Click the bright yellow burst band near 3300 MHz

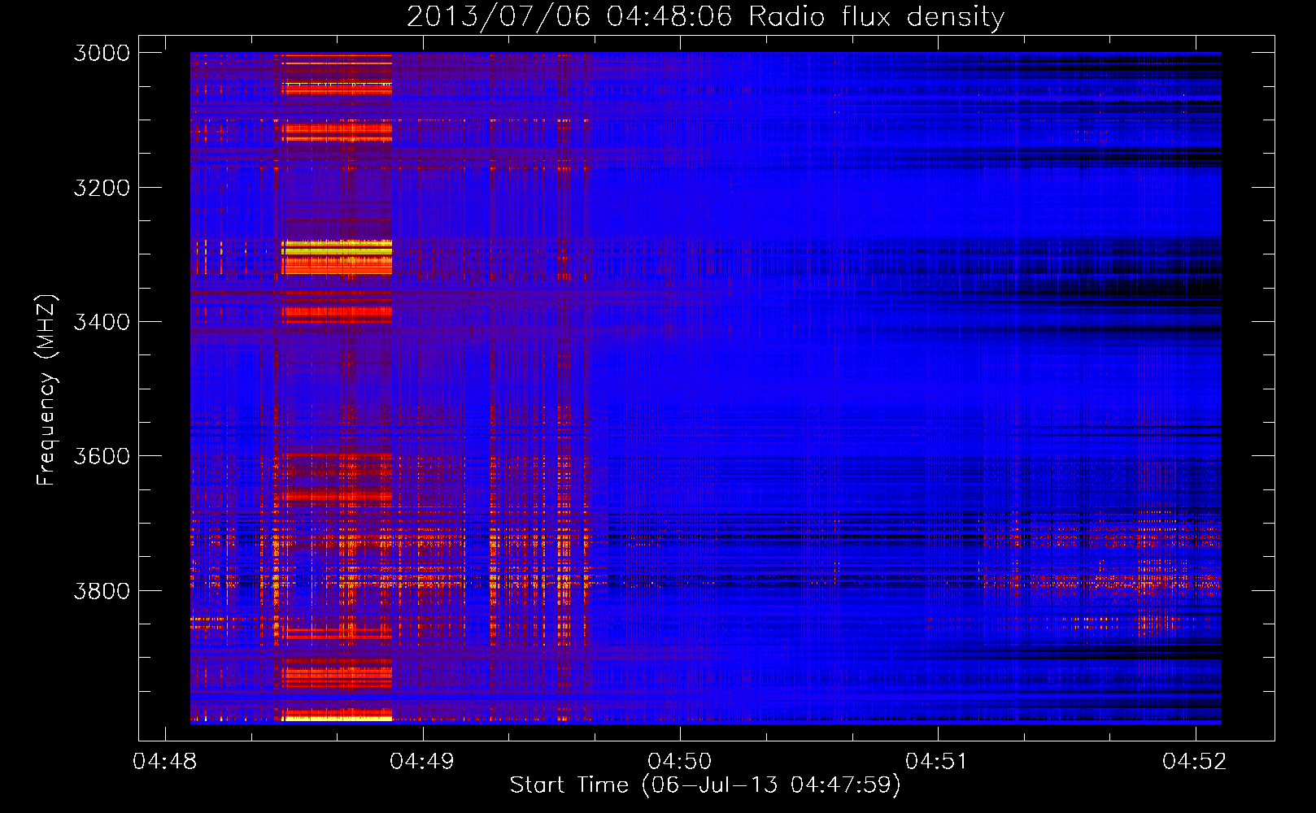pyautogui.click(x=337, y=248)
